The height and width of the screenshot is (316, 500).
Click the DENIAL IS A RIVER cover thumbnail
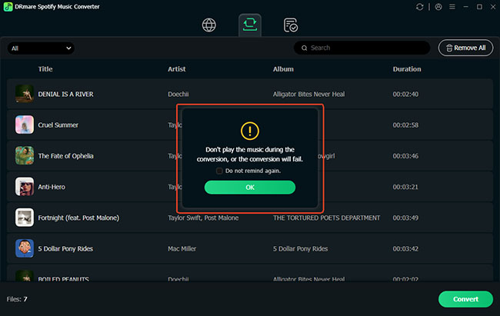25,94
